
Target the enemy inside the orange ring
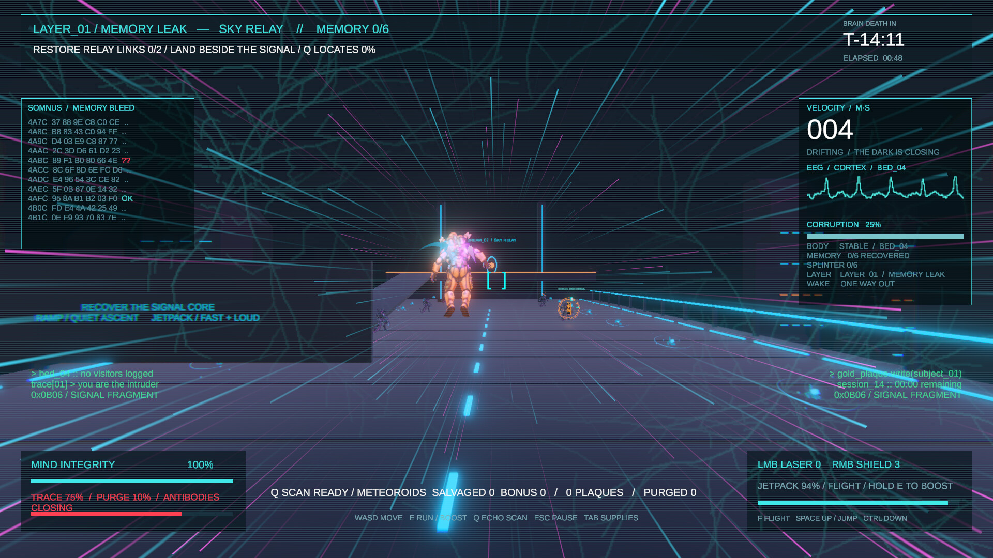(x=569, y=309)
